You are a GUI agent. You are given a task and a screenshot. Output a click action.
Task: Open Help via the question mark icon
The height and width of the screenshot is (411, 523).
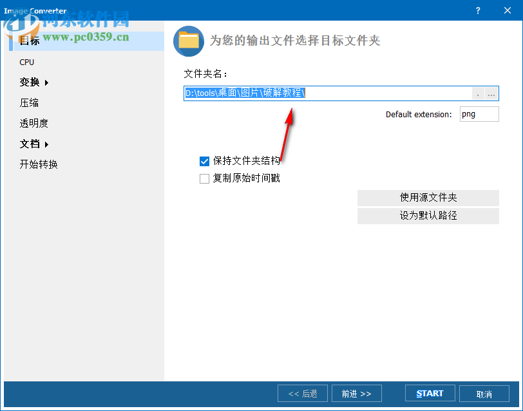click(478, 10)
